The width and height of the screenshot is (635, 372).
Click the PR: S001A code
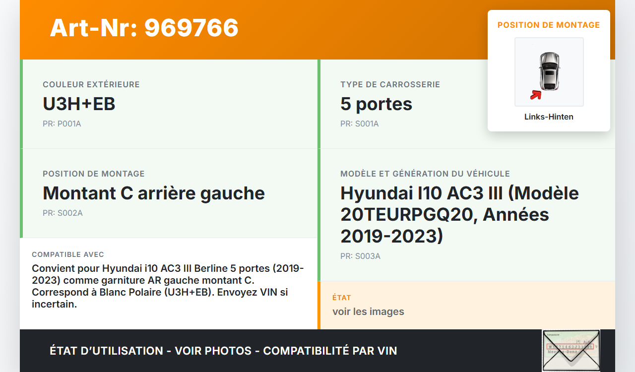click(x=360, y=124)
